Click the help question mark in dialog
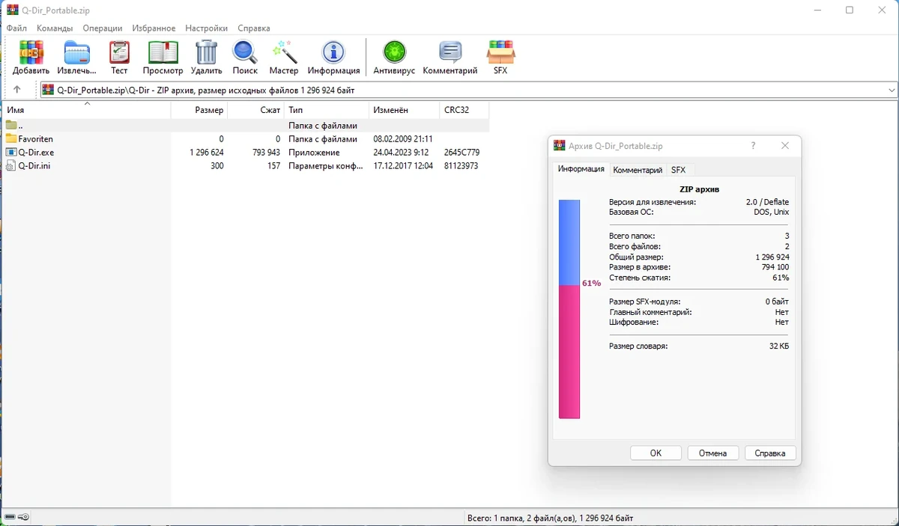Image resolution: width=899 pixels, height=526 pixels. pyautogui.click(x=754, y=146)
